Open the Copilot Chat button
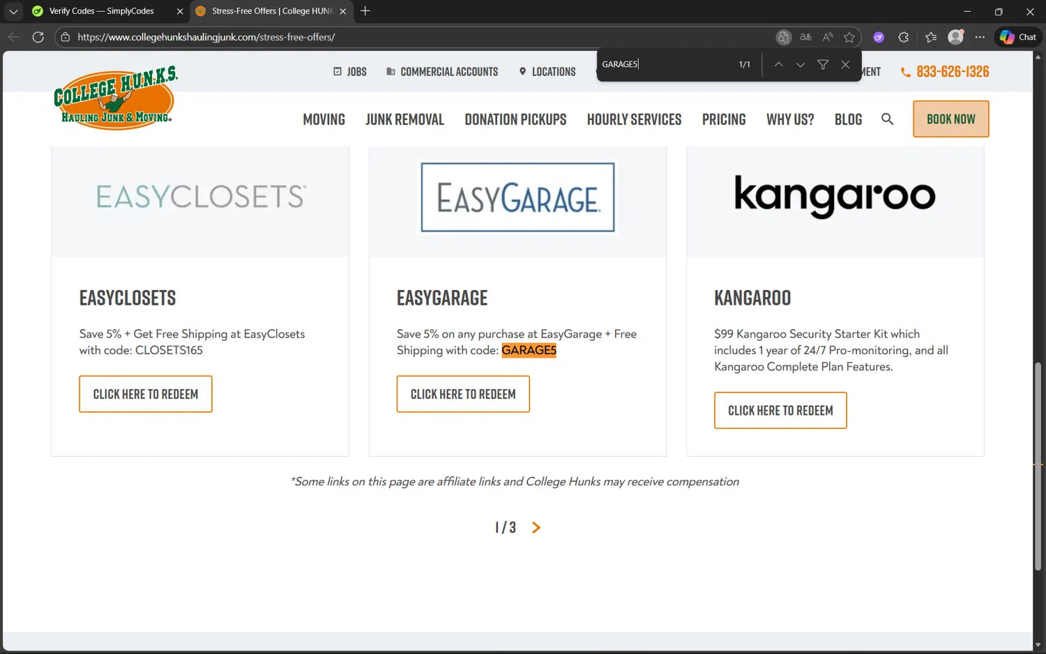The width and height of the screenshot is (1046, 654). tap(1018, 37)
